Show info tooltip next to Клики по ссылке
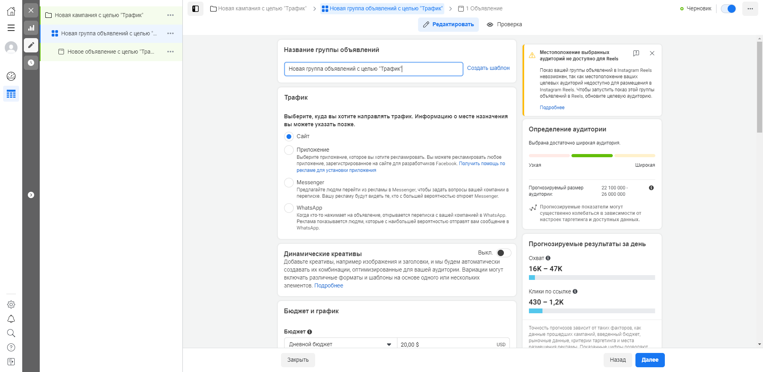Image resolution: width=763 pixels, height=372 pixels. [x=575, y=291]
